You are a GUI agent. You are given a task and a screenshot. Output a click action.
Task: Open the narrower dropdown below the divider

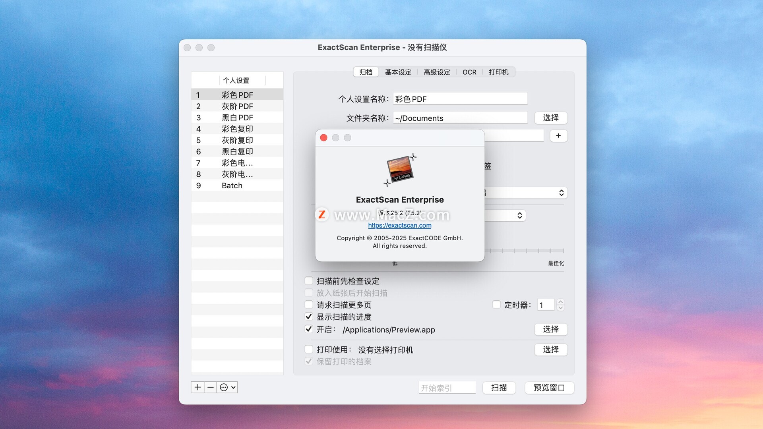click(505, 215)
